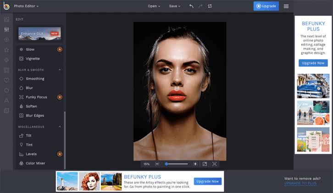The image size is (333, 193).
Task: Select the Color Mixer tool
Action: pos(40,163)
